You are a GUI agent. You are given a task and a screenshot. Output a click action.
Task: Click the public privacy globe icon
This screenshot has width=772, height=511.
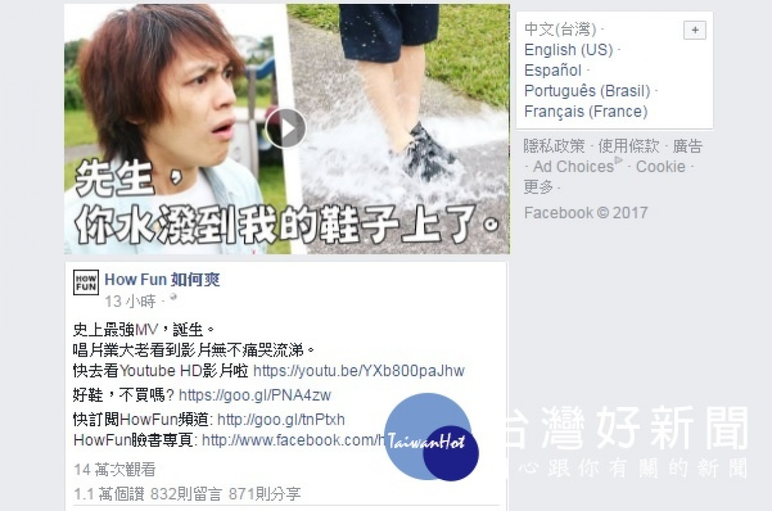pos(173,298)
